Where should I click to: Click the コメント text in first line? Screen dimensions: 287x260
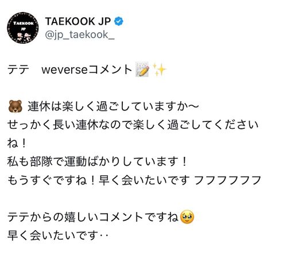(110, 70)
